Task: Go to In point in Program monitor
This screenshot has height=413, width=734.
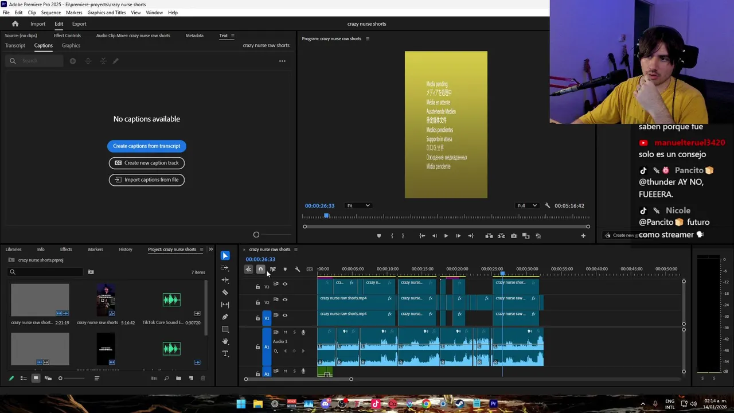Action: click(x=422, y=236)
